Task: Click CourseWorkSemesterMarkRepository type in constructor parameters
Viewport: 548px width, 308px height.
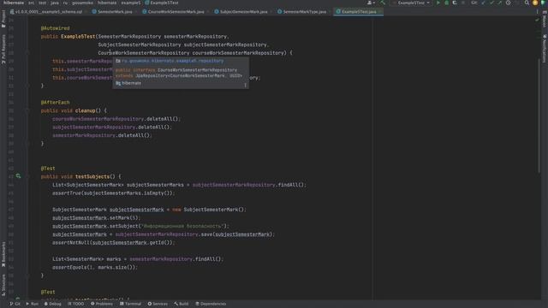Action: [144, 53]
